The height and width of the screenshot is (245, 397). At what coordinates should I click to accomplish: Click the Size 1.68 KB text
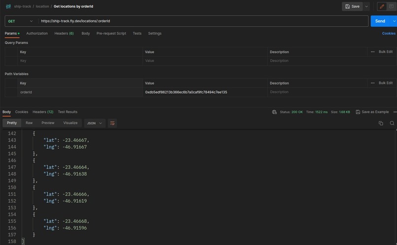340,112
